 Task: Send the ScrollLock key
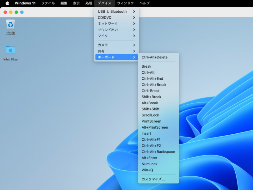158,115
